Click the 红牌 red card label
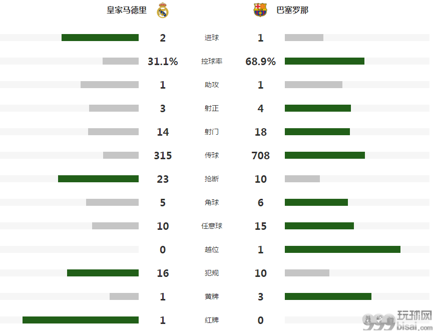433x331 pixels. point(212,320)
